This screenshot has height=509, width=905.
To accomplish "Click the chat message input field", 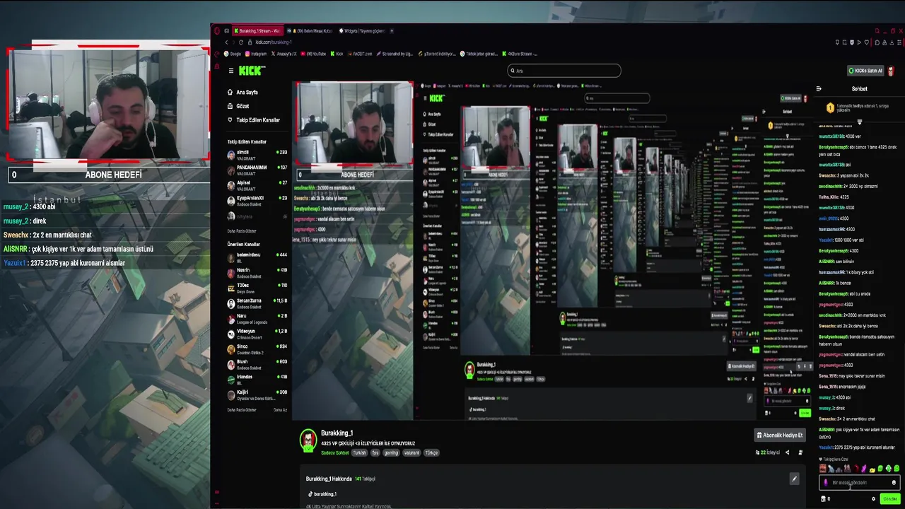I will 858,483.
